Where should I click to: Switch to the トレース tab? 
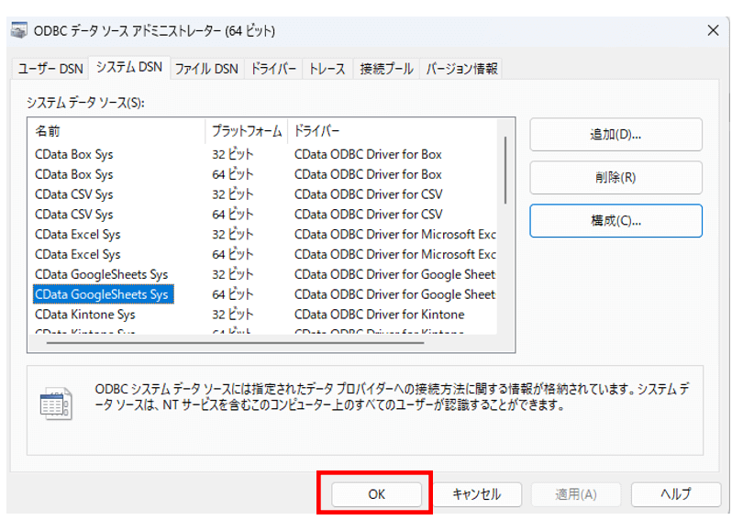click(x=327, y=69)
